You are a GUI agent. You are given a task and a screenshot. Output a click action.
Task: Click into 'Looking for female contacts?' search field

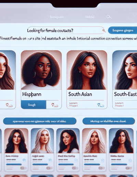pyautogui.click(x=66, y=31)
